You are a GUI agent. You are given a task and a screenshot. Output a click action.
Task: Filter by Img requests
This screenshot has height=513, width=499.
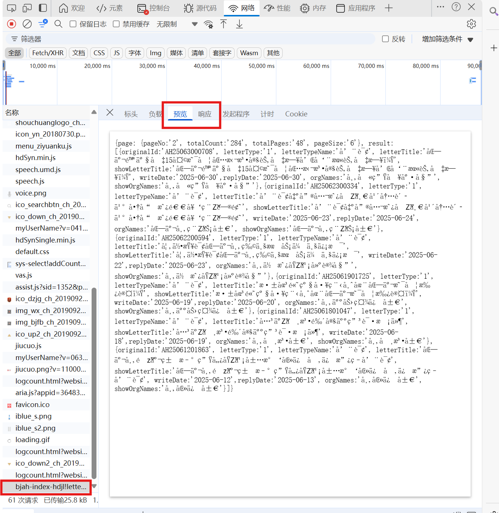155,53
